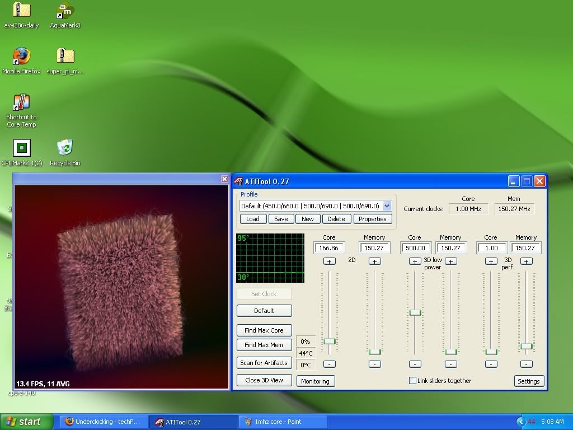Open the CPUMark2.1(2) desktop icon
The height and width of the screenshot is (430, 573).
point(21,148)
